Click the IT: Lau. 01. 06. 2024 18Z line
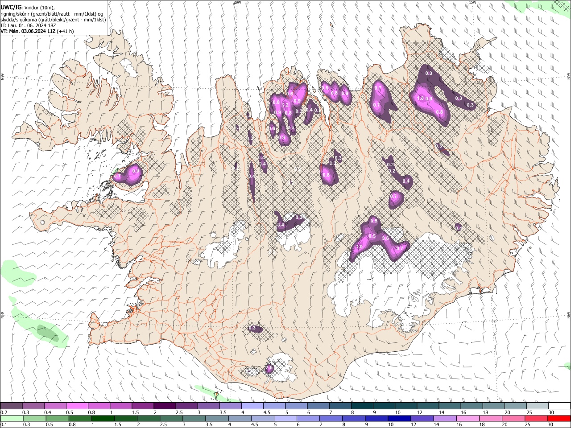571x428 pixels. (x=28, y=25)
